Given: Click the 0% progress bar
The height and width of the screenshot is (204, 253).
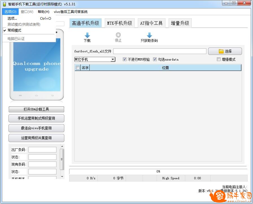Looking at the screenshot, I should point(158,171).
